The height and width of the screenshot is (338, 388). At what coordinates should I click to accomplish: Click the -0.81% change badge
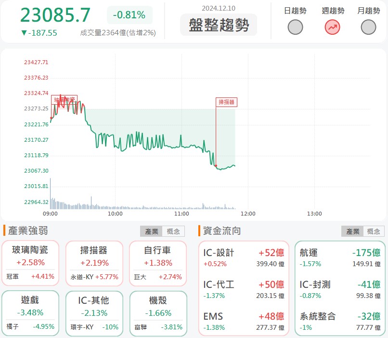129,15
